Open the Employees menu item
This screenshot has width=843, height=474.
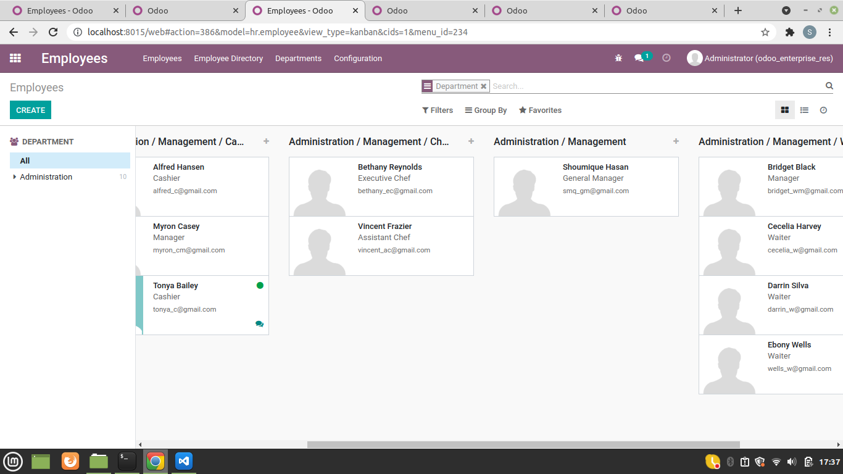click(x=162, y=59)
